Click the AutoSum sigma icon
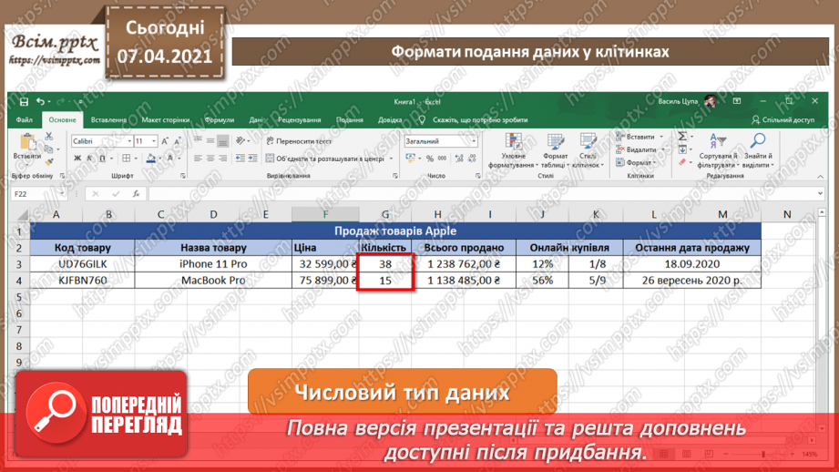 pos(682,137)
